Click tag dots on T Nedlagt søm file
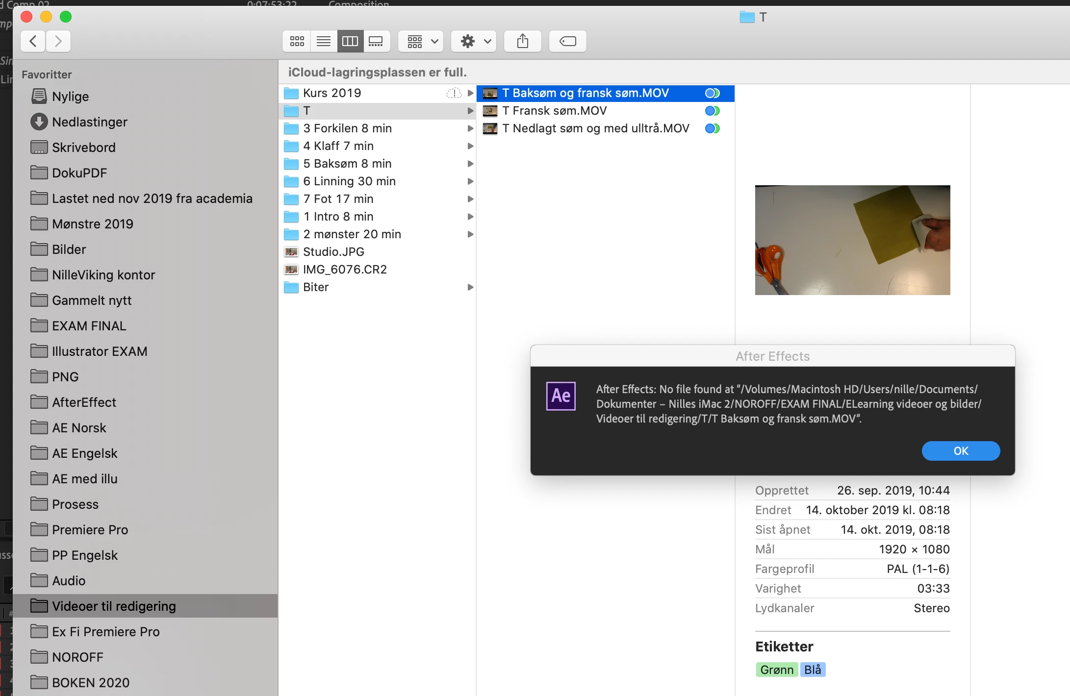Viewport: 1070px width, 696px height. tap(712, 128)
